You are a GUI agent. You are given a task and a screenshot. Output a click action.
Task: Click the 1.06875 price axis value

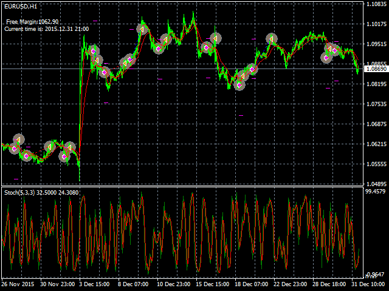click(376, 124)
